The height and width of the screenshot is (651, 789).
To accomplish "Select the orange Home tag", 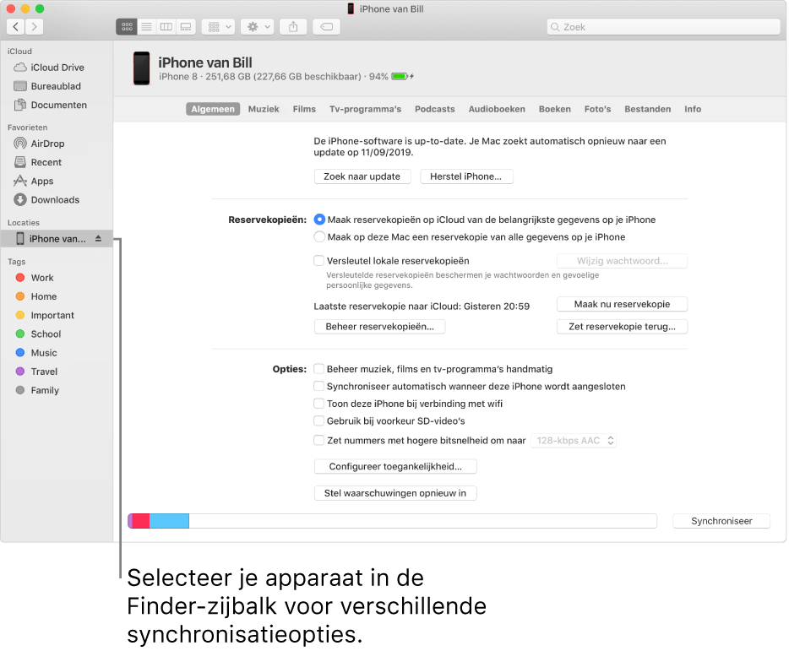I will [x=36, y=296].
